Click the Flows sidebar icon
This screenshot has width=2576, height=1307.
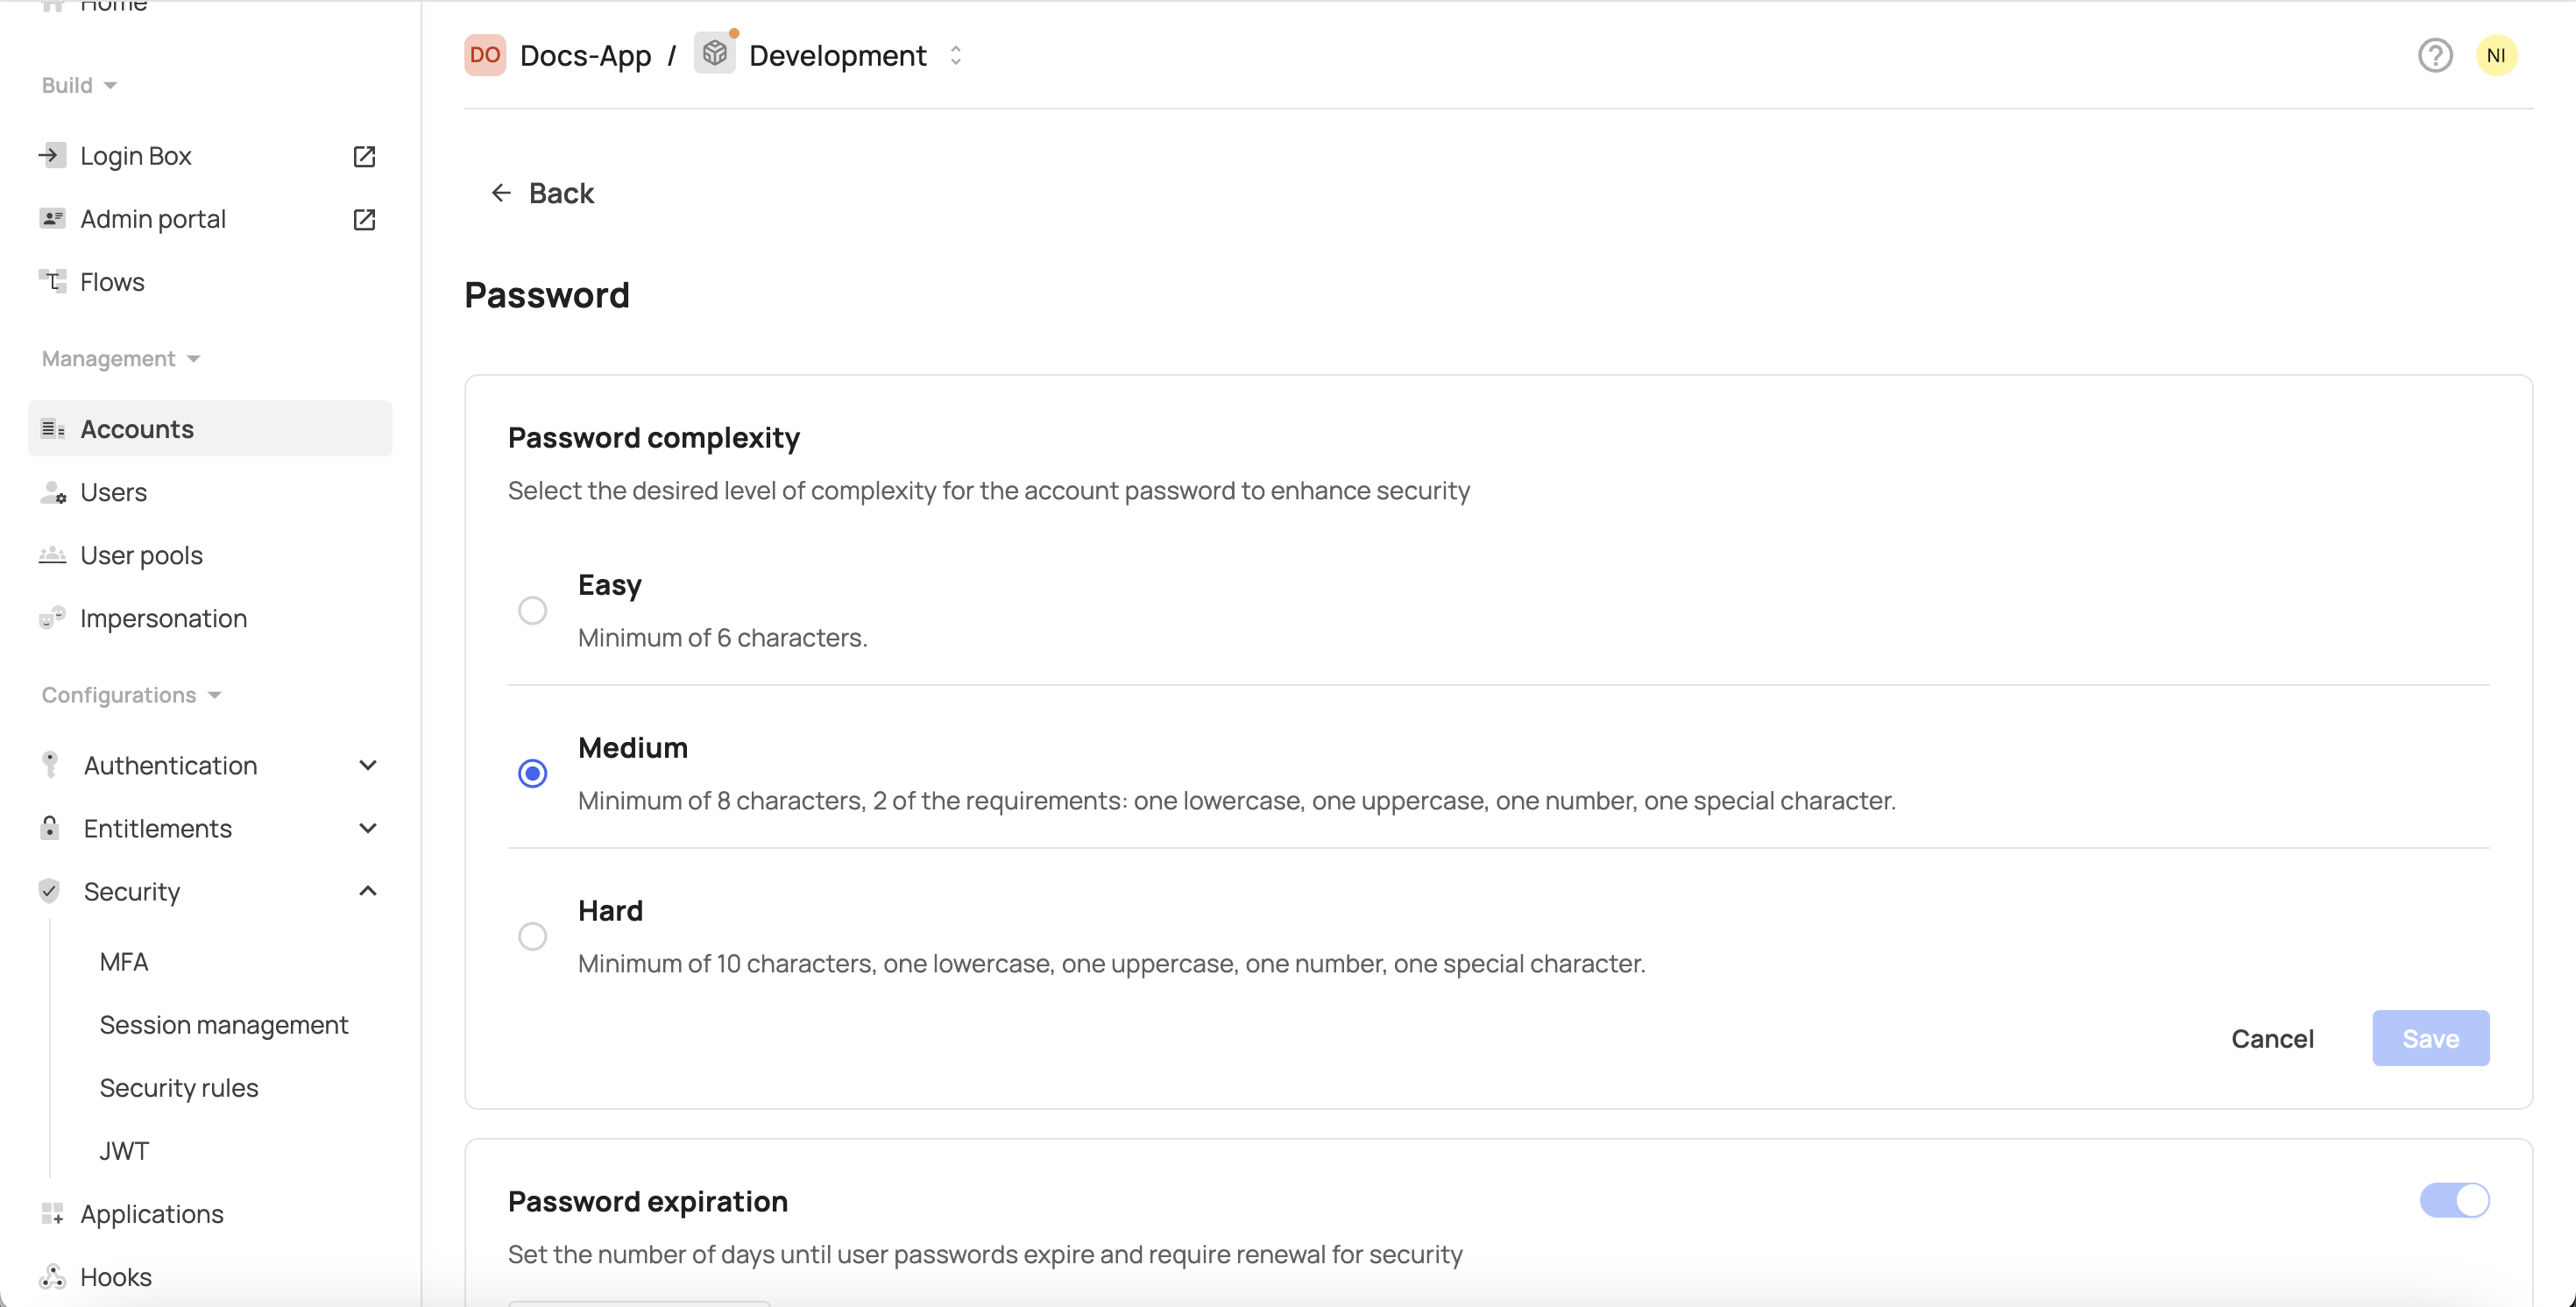(x=52, y=281)
